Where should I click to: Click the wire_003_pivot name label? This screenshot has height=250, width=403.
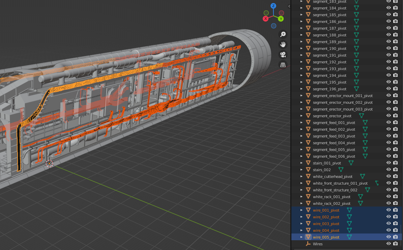326,223
